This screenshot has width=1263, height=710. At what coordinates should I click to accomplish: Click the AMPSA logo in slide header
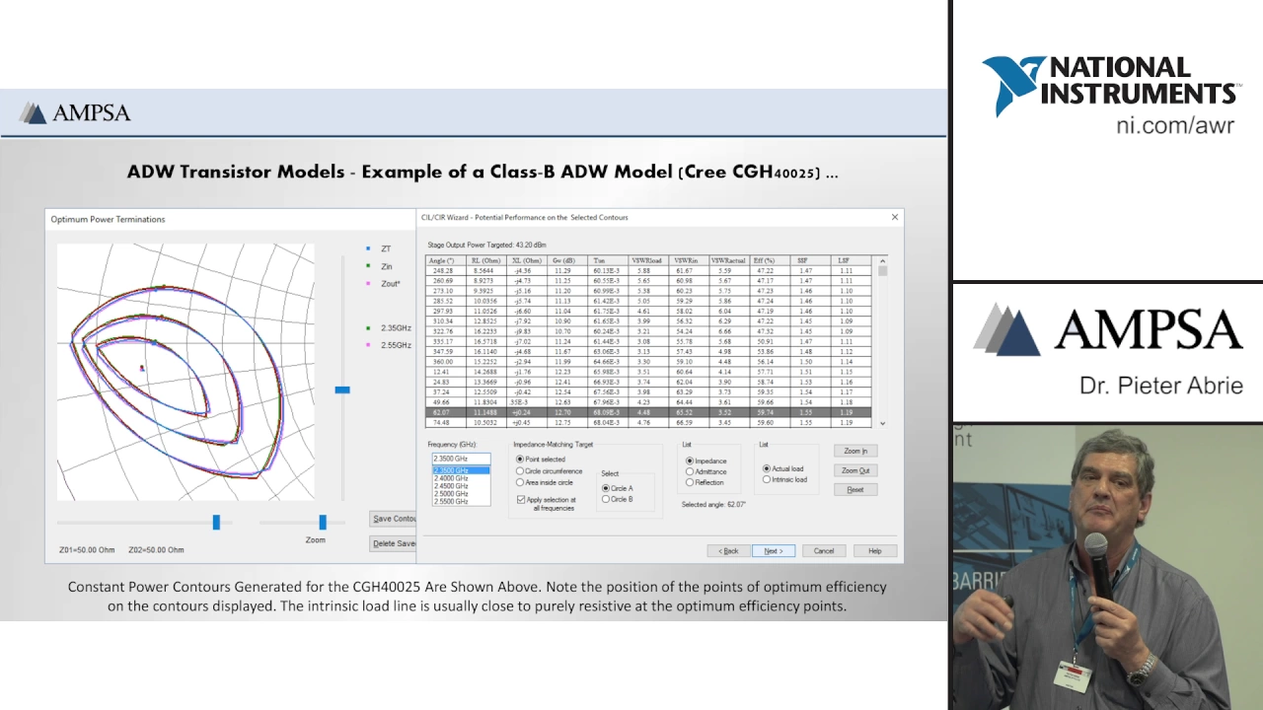75,112
